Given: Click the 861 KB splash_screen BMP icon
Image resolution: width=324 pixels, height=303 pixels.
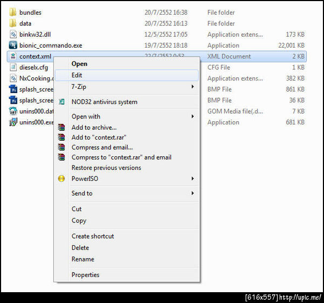Looking at the screenshot, I should (x=13, y=89).
